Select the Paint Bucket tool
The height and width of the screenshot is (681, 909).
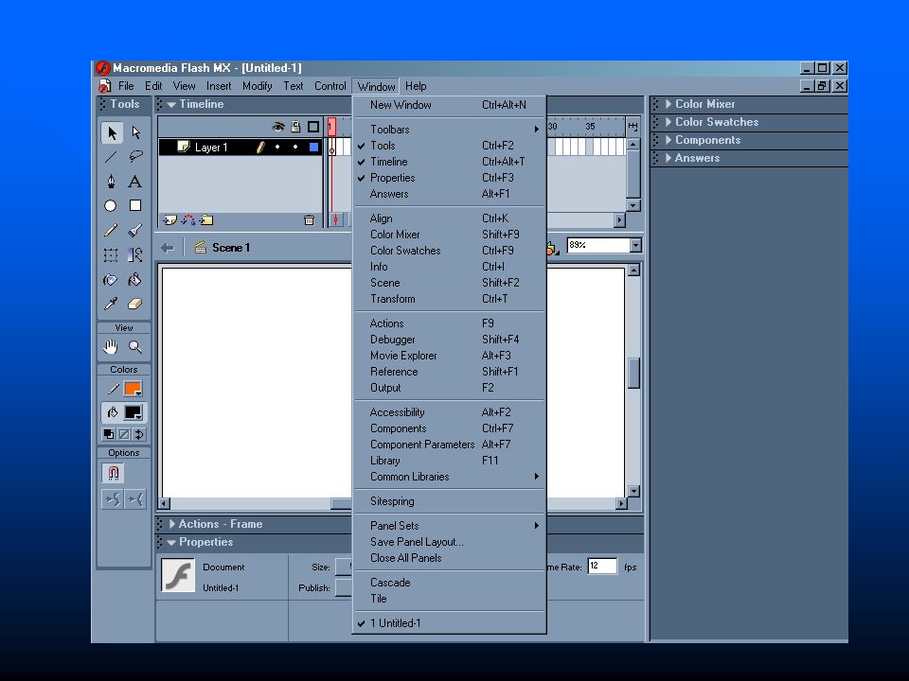pyautogui.click(x=135, y=280)
